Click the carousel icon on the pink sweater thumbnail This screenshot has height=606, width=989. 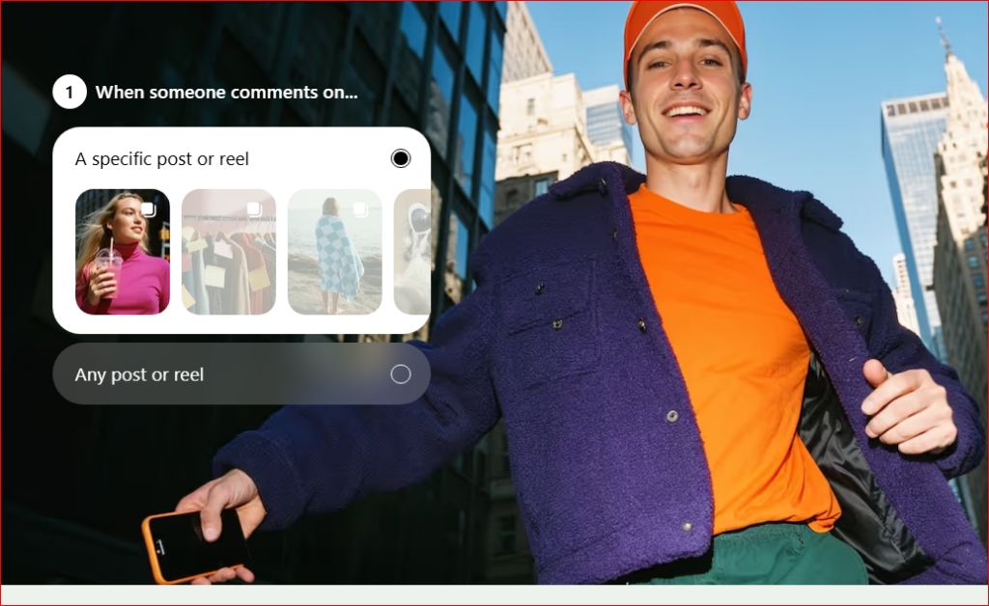pos(148,209)
